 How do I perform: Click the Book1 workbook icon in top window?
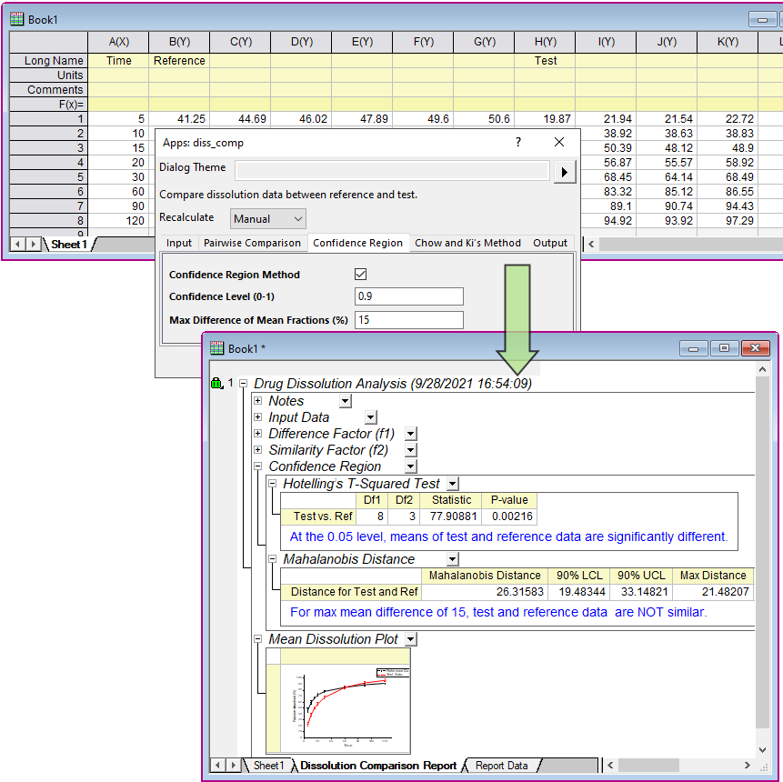[x=16, y=19]
